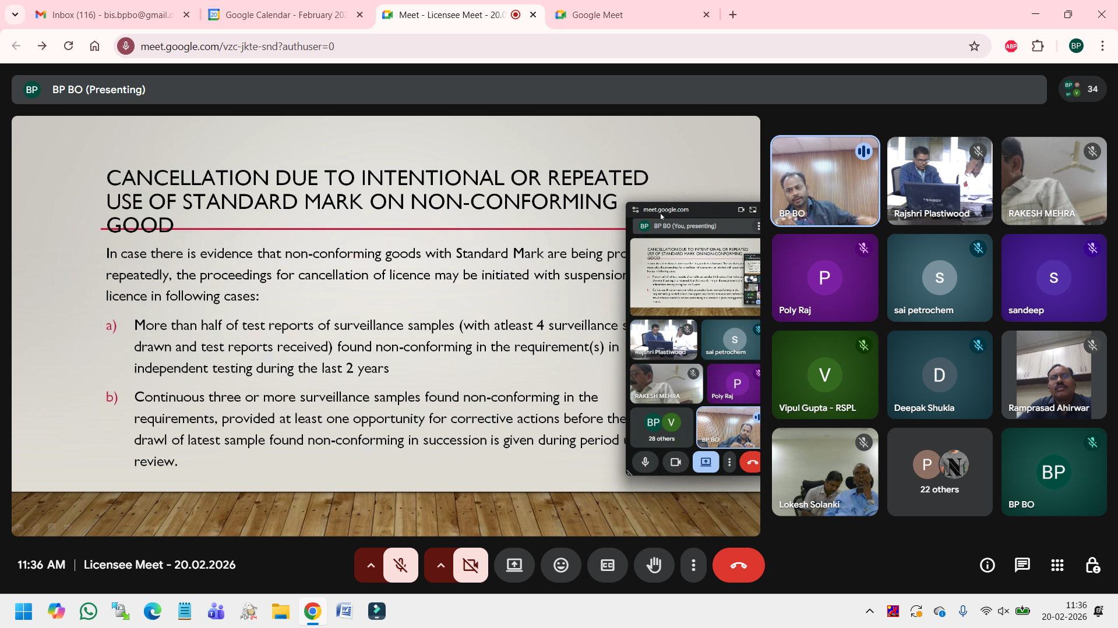Click the present screen share icon
Viewport: 1118px width, 628px height.
(x=514, y=565)
